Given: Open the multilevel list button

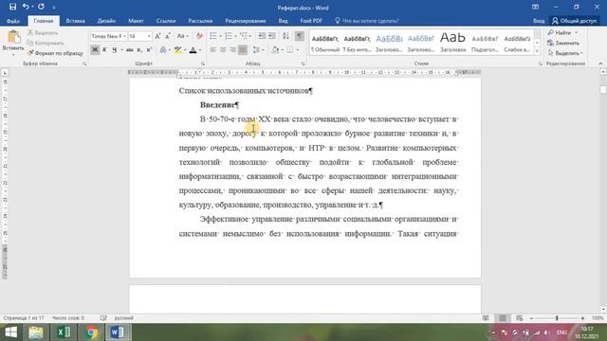Looking at the screenshot, I should tap(244, 36).
